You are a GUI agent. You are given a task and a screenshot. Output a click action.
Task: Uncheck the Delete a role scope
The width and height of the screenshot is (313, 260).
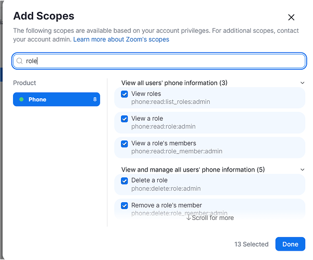click(125, 181)
